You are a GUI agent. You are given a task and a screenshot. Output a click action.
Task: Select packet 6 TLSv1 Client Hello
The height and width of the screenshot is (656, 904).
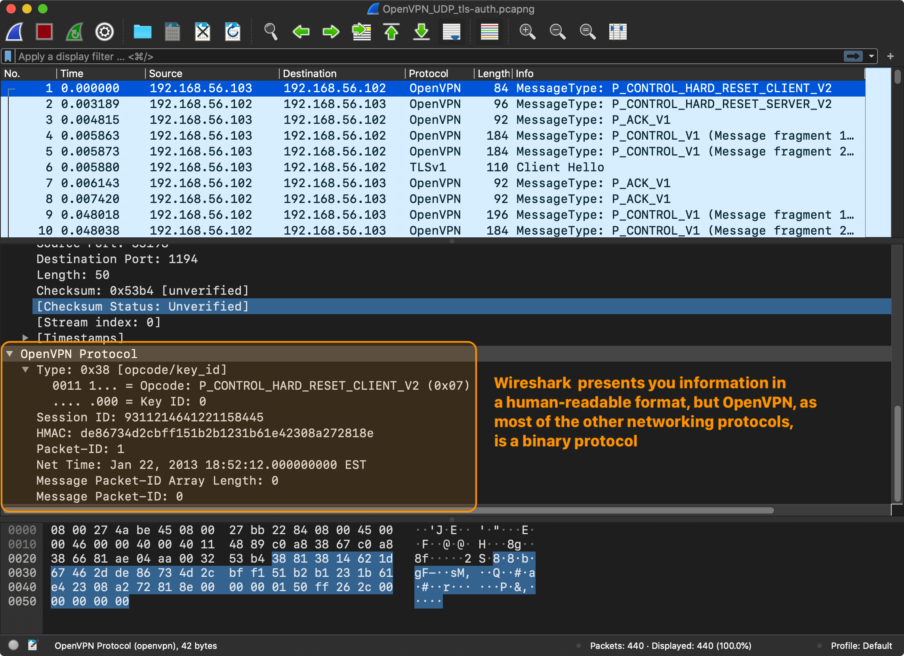[x=433, y=167]
